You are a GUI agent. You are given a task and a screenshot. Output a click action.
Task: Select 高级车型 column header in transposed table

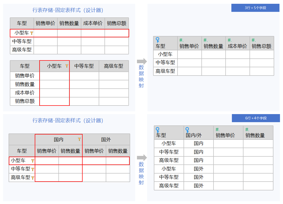tap(114, 66)
